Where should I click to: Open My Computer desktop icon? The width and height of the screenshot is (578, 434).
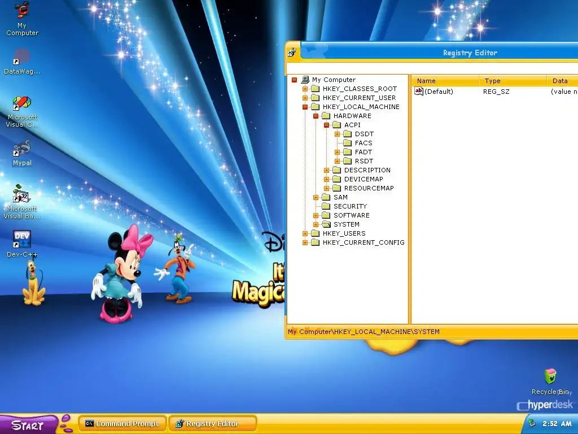22,19
